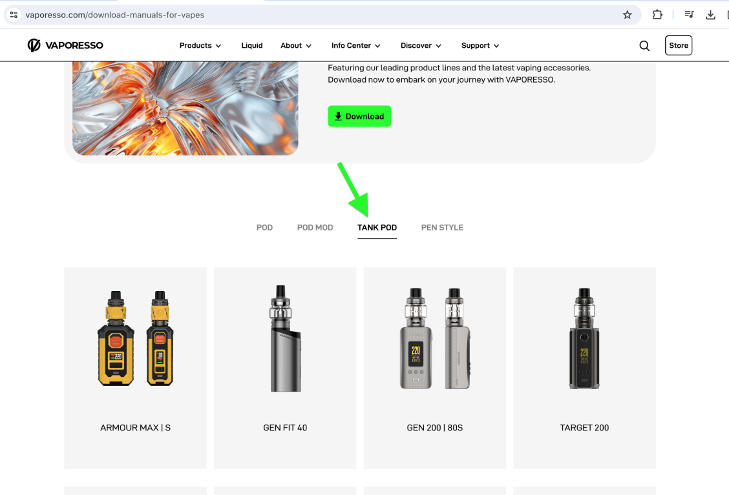Screen dimensions: 729x495
Task: Open the browser downloads icon
Action: (710, 15)
